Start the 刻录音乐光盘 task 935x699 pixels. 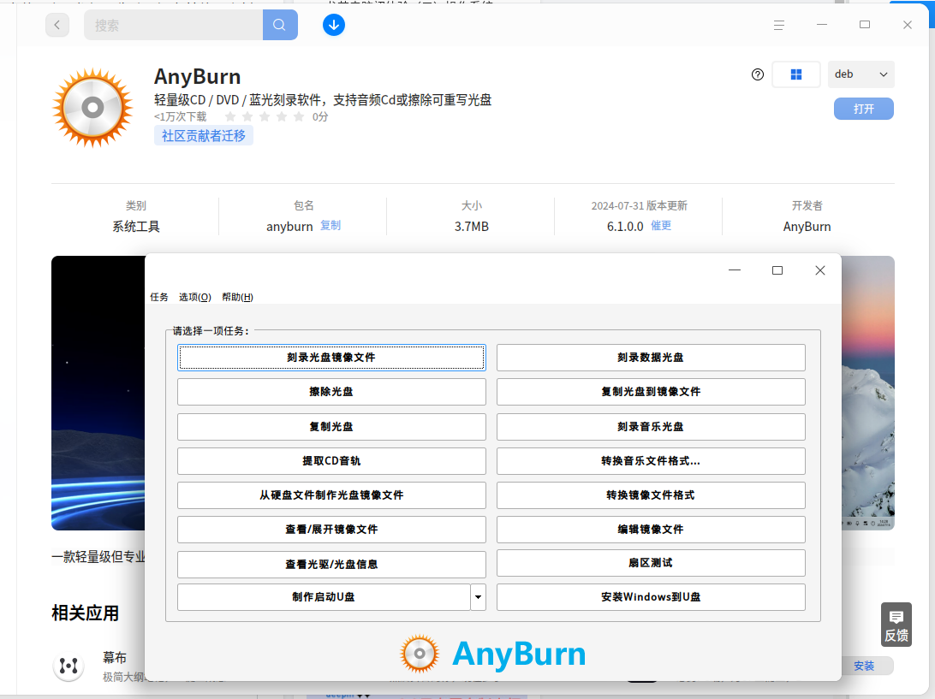click(651, 427)
